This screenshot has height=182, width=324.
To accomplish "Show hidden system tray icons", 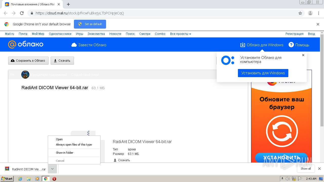I will click(x=282, y=179).
